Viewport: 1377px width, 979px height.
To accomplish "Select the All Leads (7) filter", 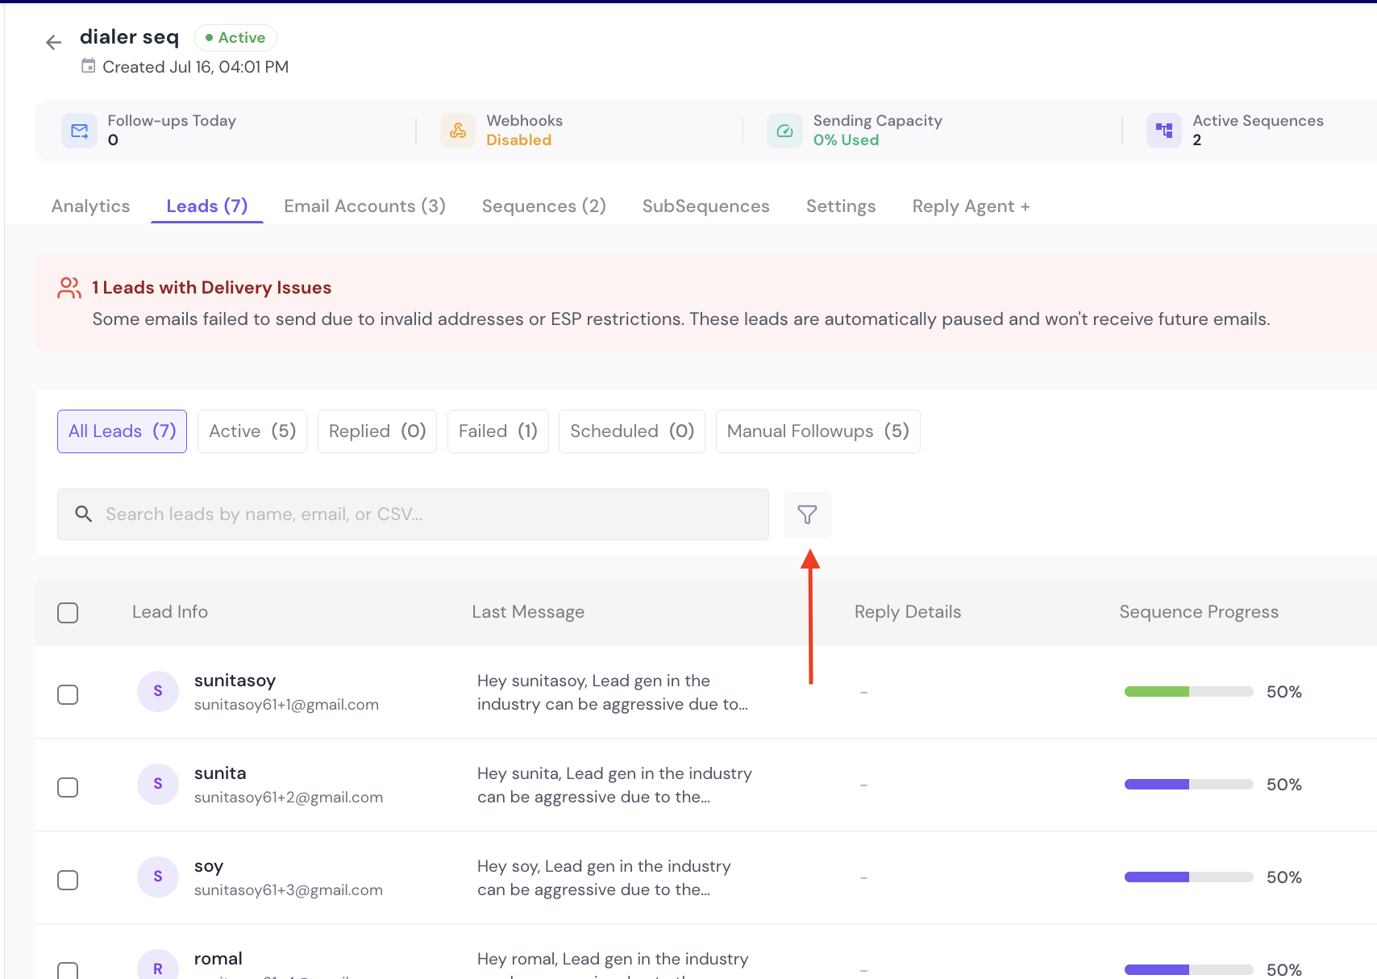I will point(122,431).
